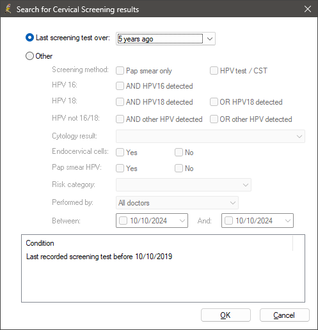This screenshot has width=318, height=330.
Task: Tick the 'Pap smear only' checkbox
Action: [x=120, y=71]
